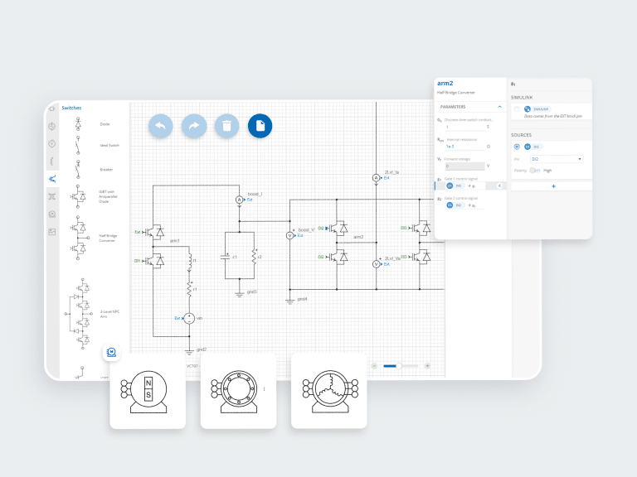Open the inductor passives category in sidebar

coord(52,161)
